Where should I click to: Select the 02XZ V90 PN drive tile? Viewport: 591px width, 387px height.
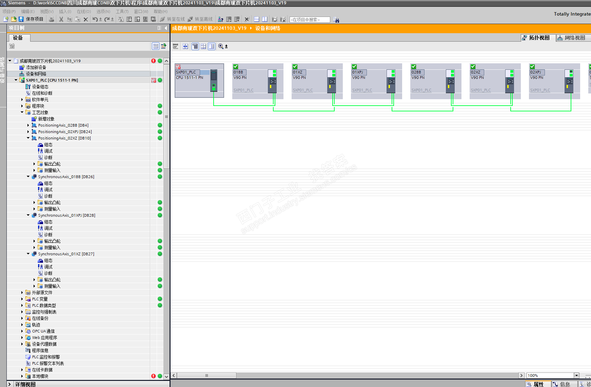(x=495, y=81)
